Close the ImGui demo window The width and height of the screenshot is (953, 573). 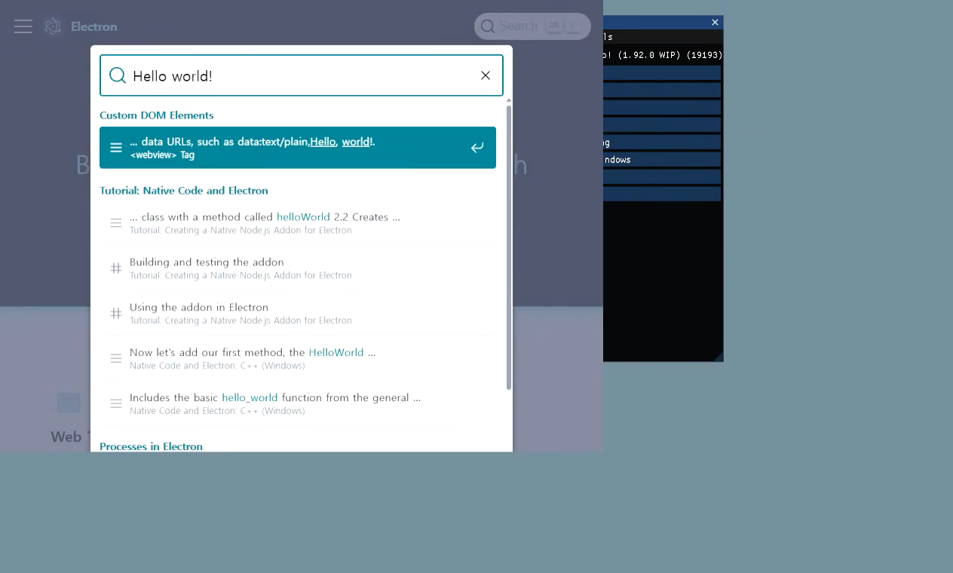coord(716,23)
